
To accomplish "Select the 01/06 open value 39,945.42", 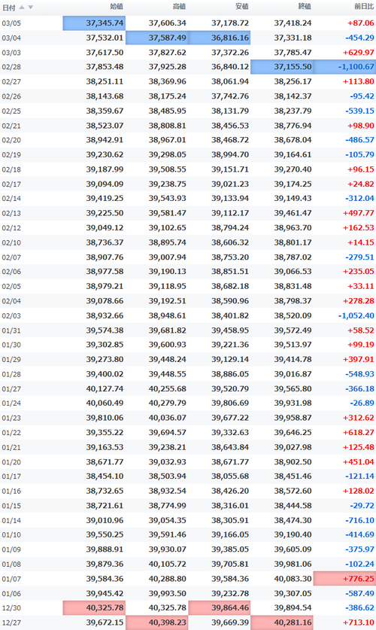I will (x=105, y=593).
